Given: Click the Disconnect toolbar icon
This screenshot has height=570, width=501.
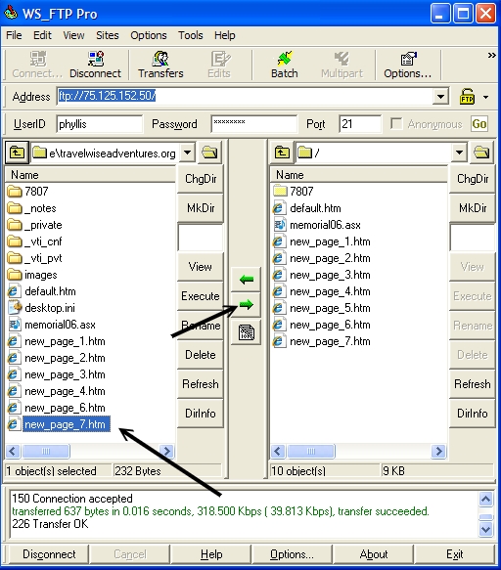Looking at the screenshot, I should click(x=95, y=65).
